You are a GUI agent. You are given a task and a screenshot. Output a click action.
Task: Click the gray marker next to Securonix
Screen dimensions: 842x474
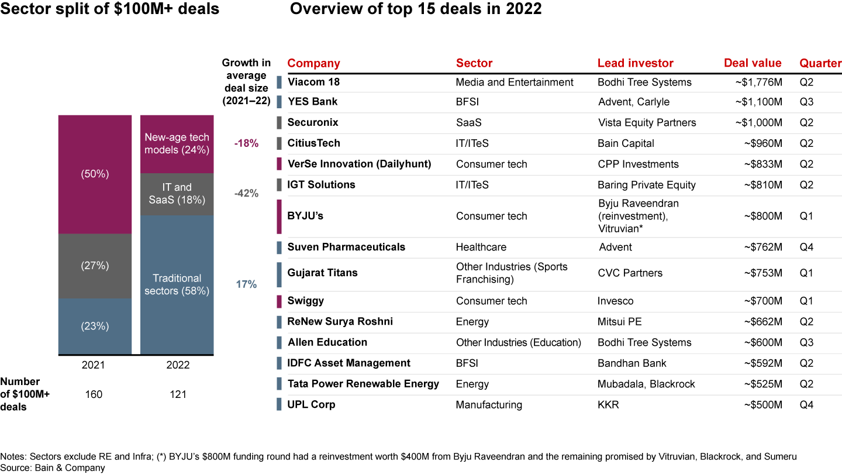tap(279, 123)
